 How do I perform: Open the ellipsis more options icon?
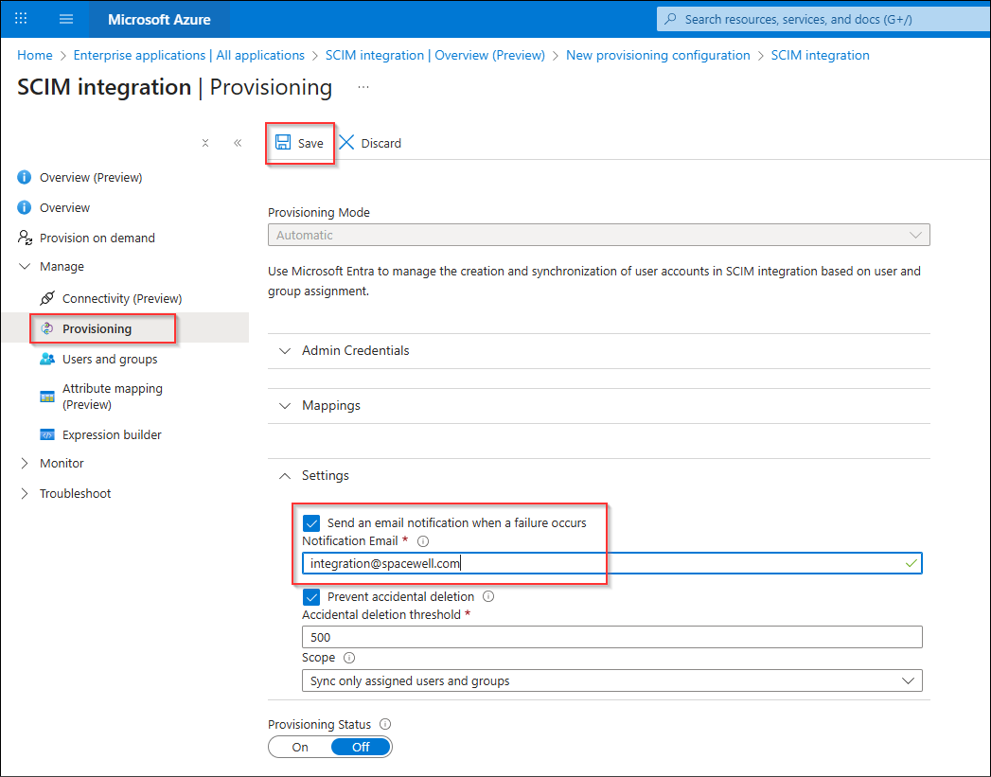coord(363,87)
